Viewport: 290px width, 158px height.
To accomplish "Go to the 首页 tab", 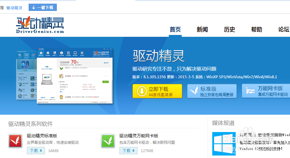I will coord(175,29).
